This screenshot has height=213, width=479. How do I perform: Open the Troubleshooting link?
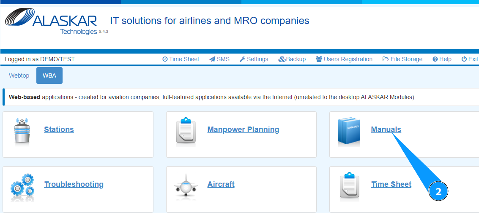click(x=74, y=184)
